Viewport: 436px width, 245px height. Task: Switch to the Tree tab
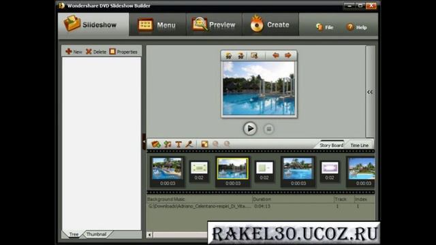(x=74, y=234)
